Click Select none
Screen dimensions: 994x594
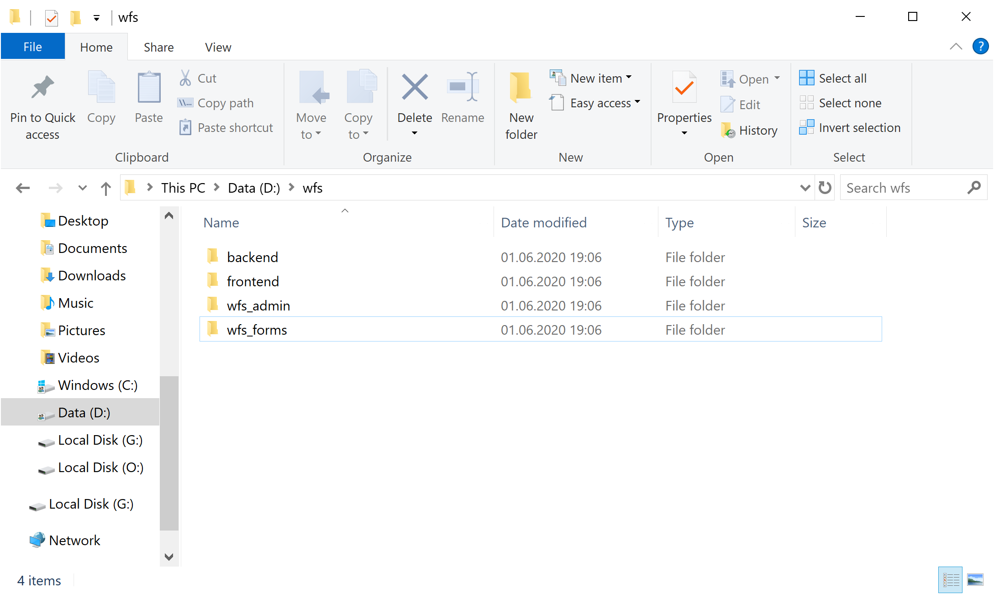(840, 103)
